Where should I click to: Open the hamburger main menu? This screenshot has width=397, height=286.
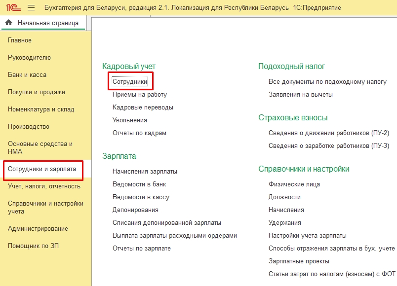click(x=31, y=7)
